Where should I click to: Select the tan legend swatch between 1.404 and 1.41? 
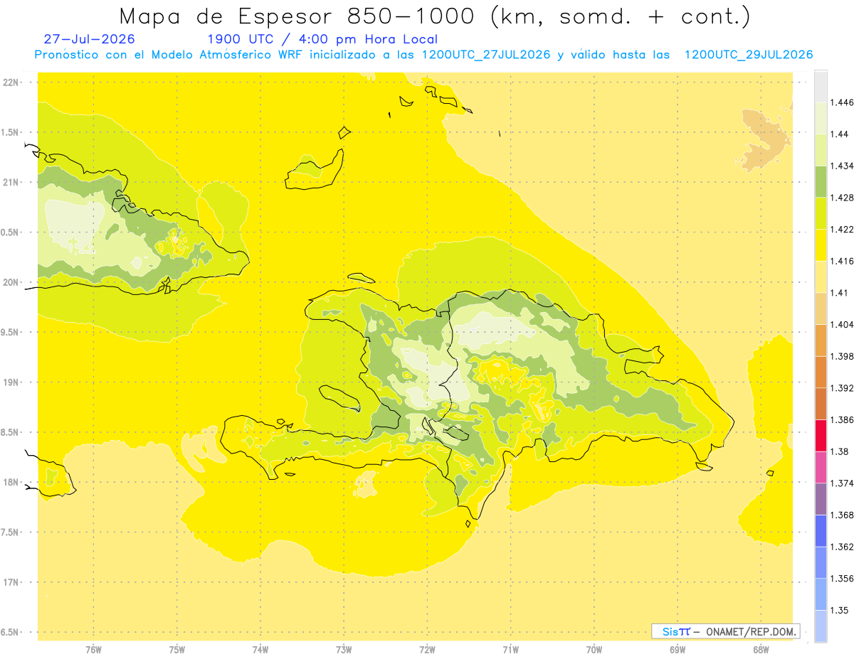(821, 308)
